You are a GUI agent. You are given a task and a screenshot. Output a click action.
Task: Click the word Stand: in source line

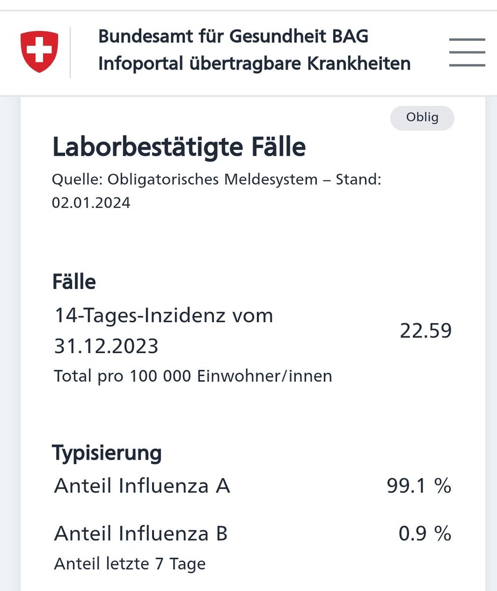[x=358, y=179]
